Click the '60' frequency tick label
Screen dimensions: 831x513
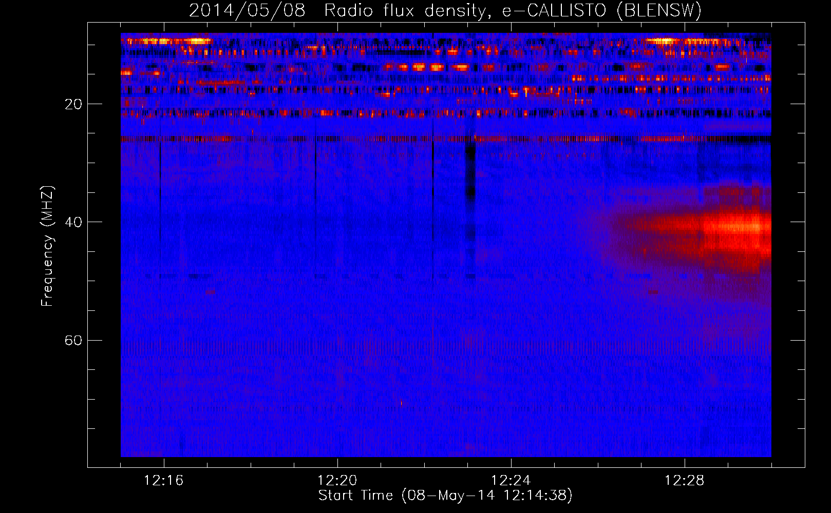pos(73,341)
